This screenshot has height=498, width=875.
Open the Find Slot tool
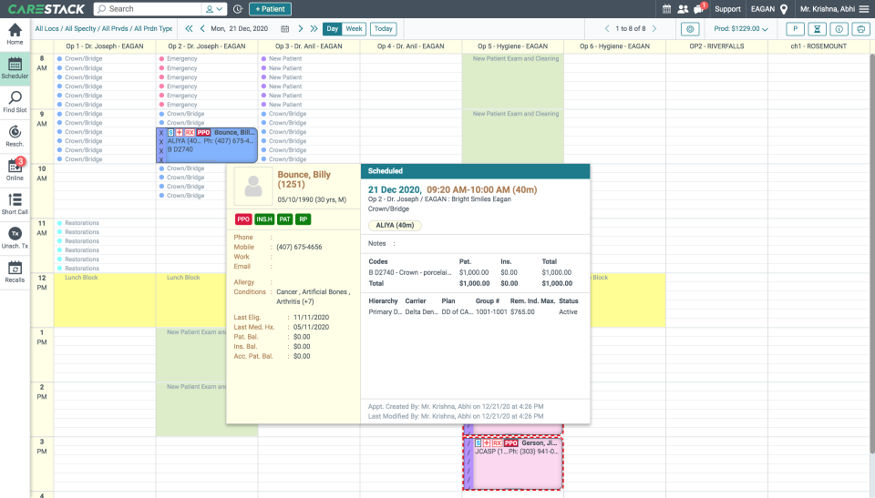point(15,102)
